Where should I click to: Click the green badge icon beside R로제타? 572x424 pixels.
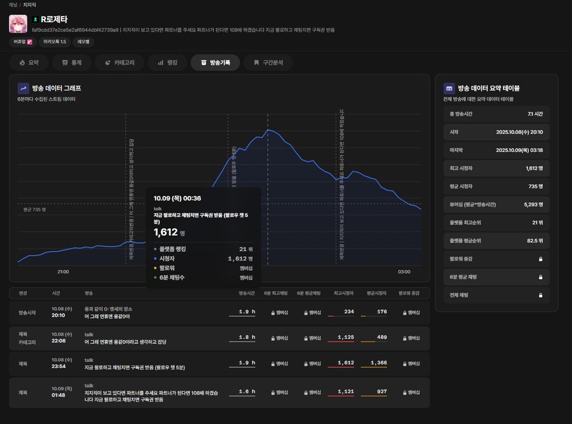[36, 20]
